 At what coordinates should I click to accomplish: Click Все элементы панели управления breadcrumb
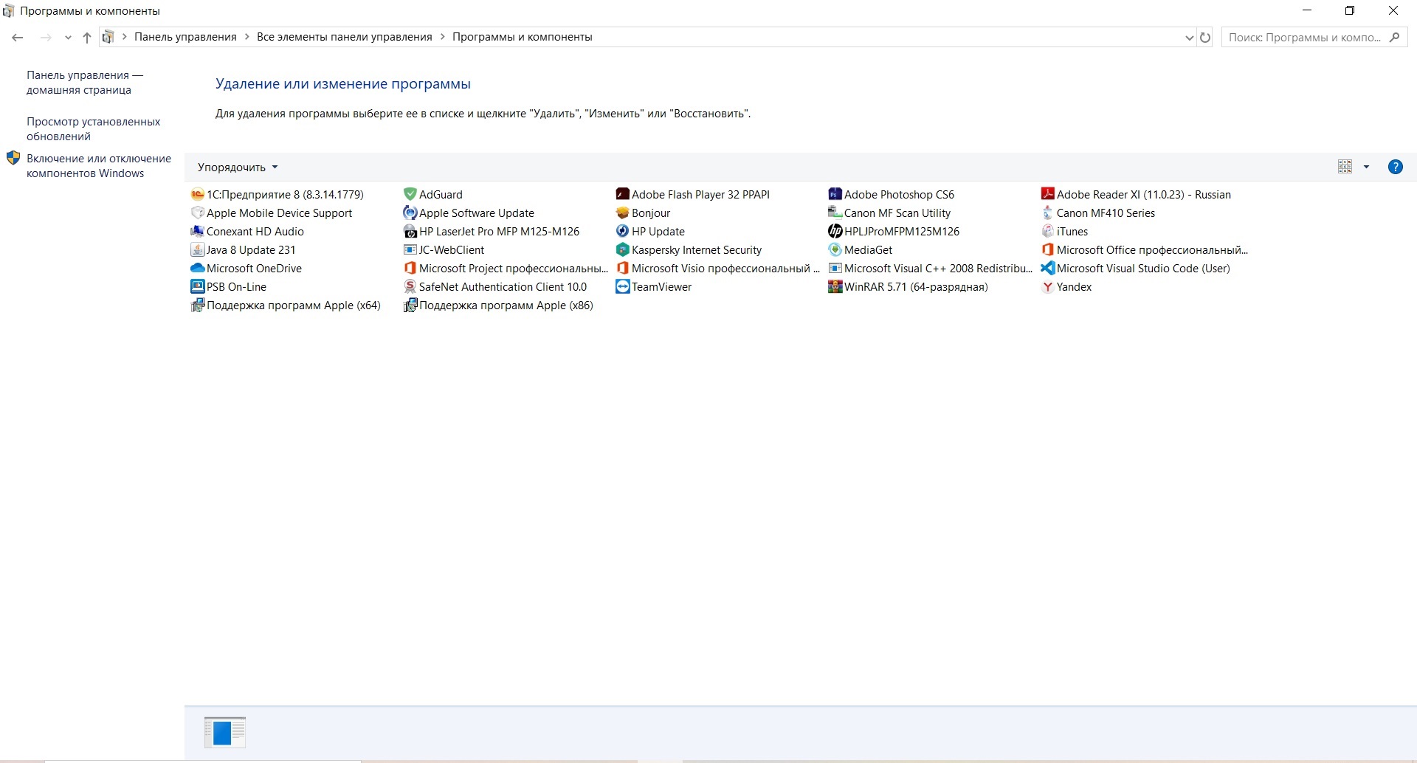[345, 37]
